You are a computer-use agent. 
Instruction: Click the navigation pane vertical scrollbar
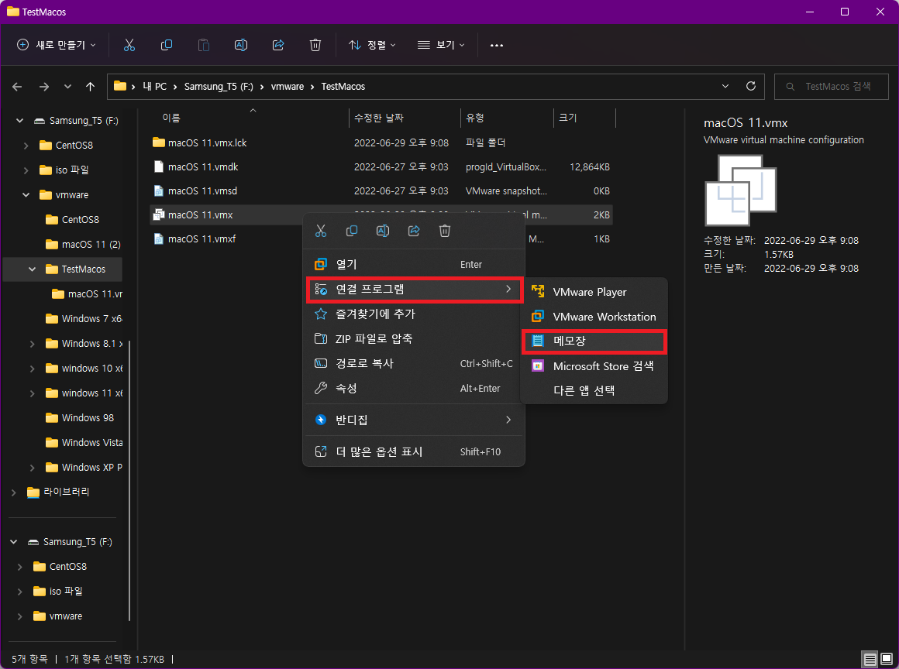point(129,480)
